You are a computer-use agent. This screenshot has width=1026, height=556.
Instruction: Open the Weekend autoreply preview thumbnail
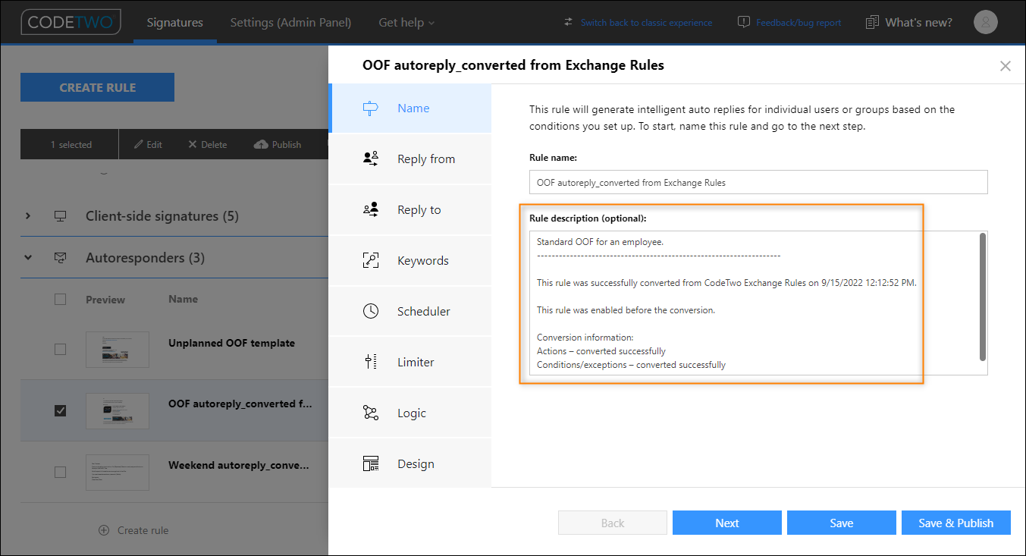118,472
